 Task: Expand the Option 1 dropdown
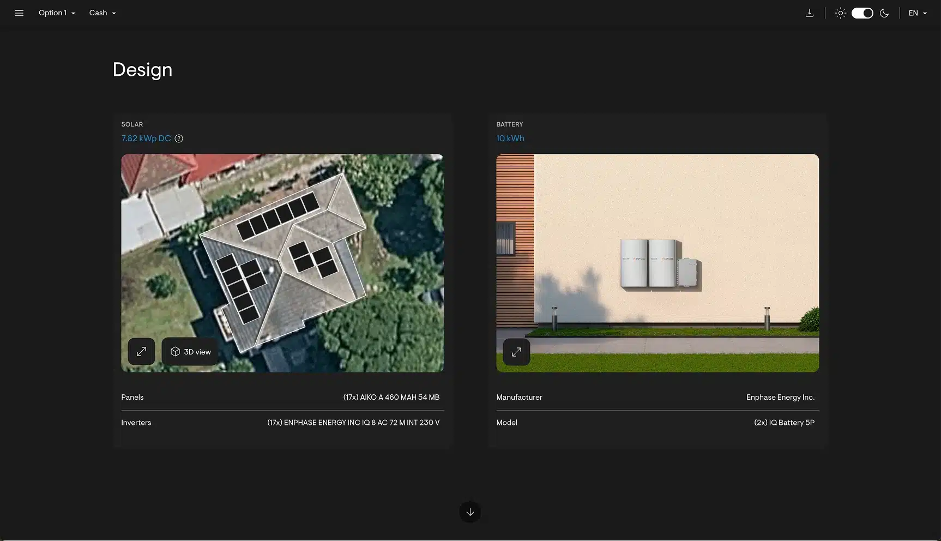coord(57,13)
